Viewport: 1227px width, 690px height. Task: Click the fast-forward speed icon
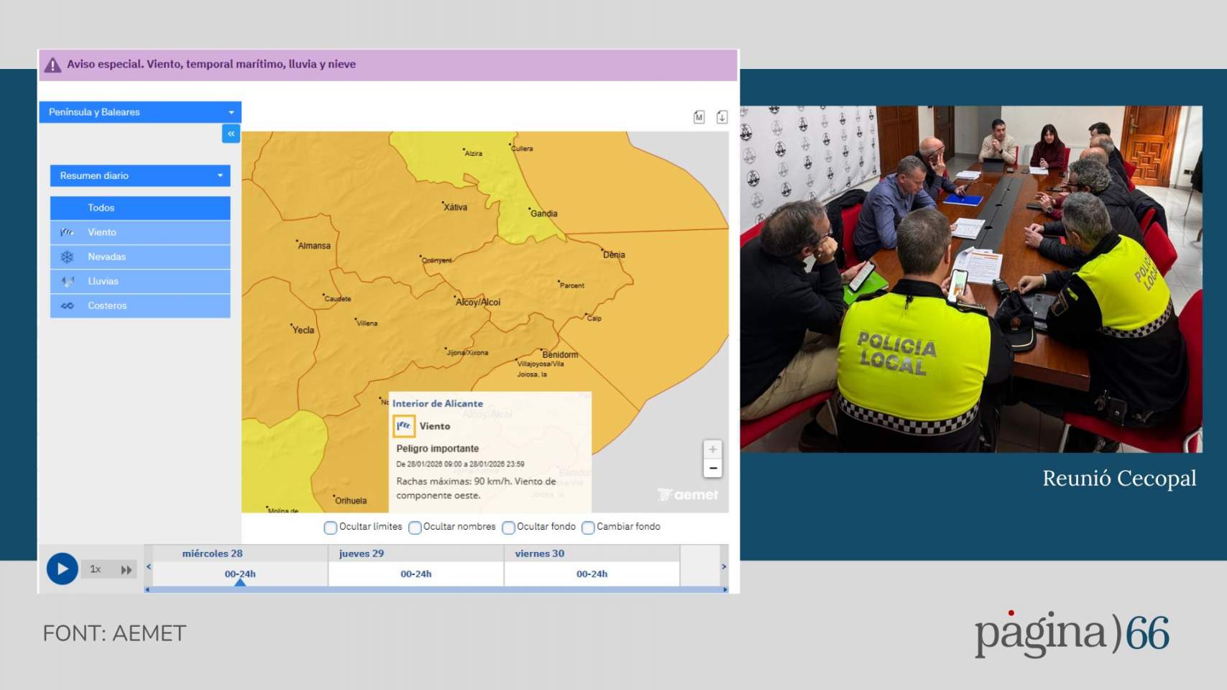pos(127,570)
